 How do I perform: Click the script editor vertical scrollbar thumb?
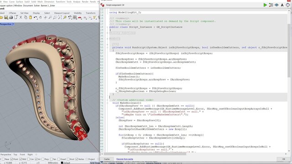[289, 51]
